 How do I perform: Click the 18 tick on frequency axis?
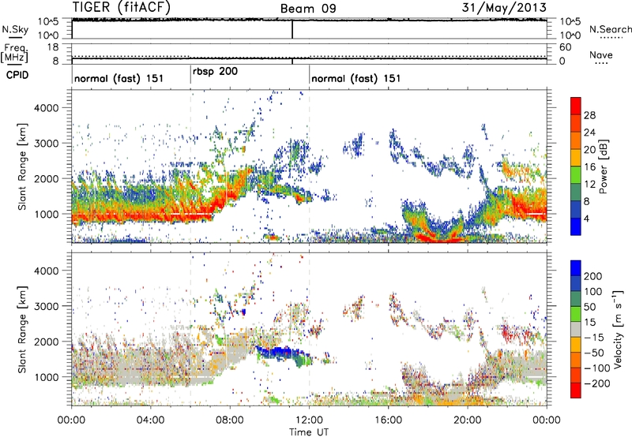pyautogui.click(x=53, y=47)
